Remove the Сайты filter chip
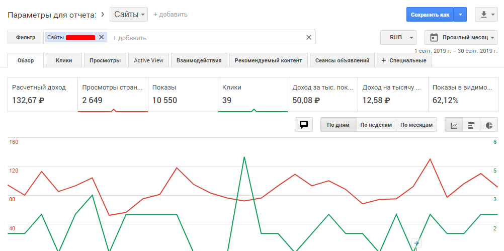504x251 pixels. 102,37
